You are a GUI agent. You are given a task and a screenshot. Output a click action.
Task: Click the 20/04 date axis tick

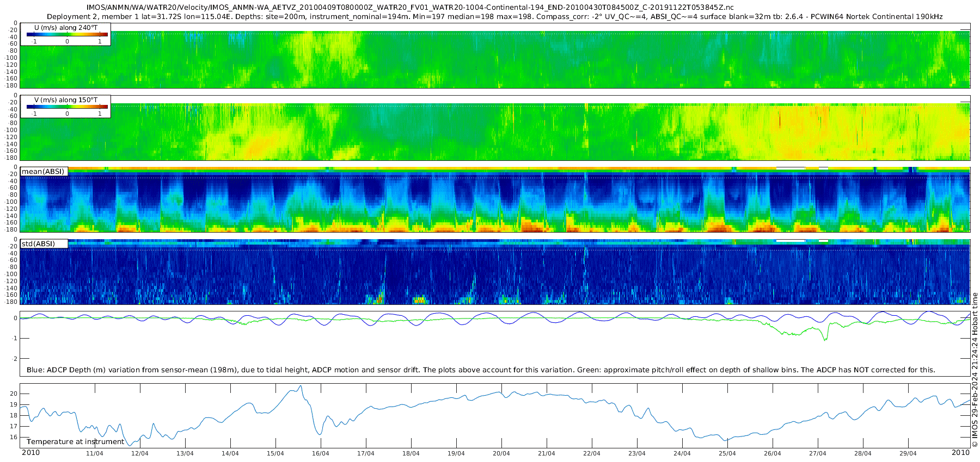coord(501,453)
